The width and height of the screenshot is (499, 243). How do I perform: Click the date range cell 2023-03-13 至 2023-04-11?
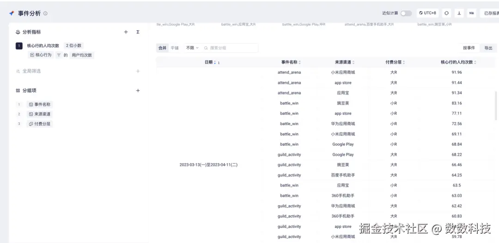[208, 165]
